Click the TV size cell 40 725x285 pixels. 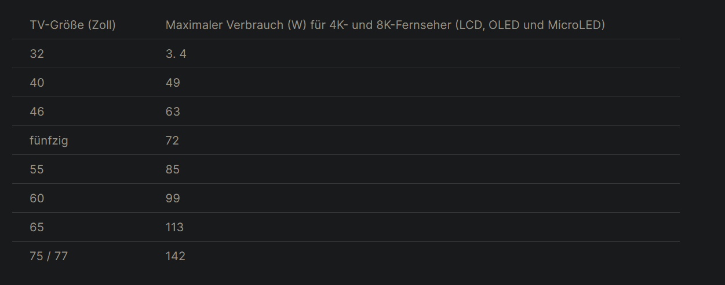(37, 83)
